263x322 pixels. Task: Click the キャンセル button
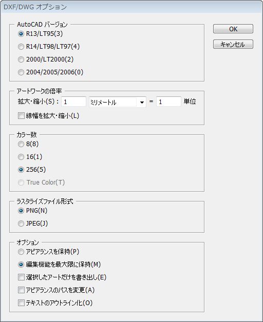tap(233, 44)
